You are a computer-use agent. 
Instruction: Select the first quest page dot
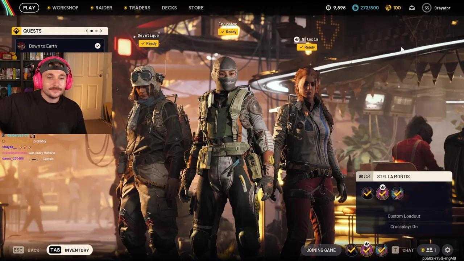(91, 31)
